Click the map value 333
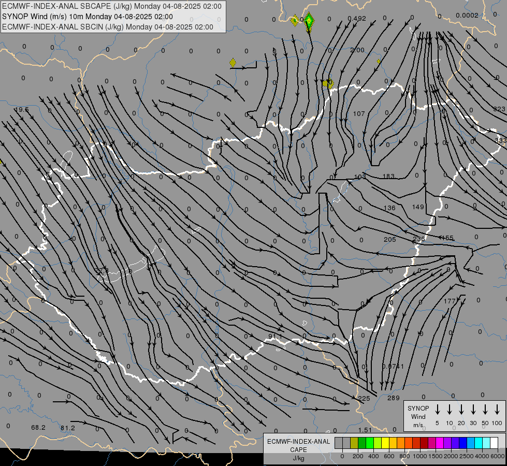Screen dimensions: 507x466 click(501, 141)
